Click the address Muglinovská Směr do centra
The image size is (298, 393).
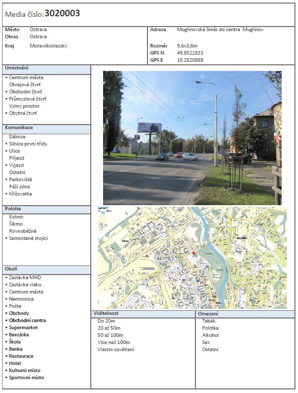pos(208,30)
